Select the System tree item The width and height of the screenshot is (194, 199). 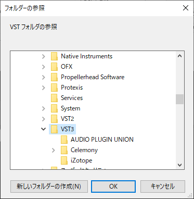[71, 108]
